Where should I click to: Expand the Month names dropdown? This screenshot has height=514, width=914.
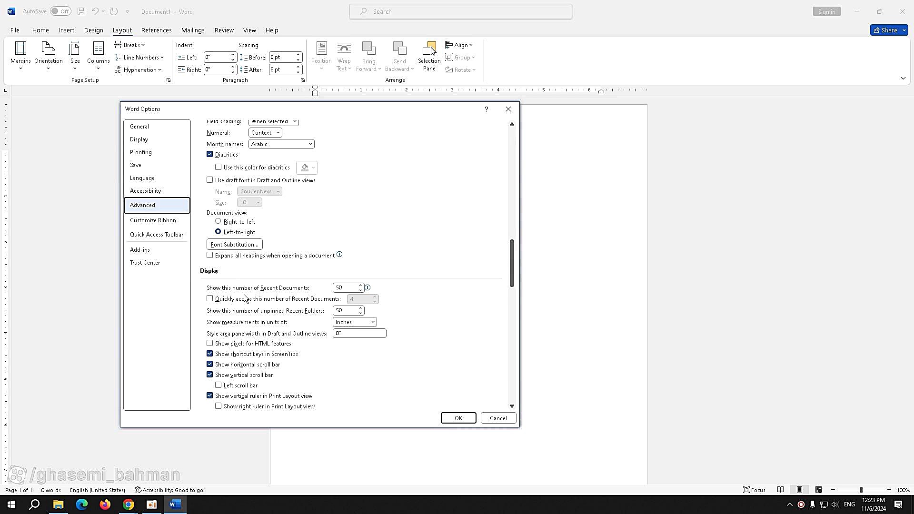[281, 144]
